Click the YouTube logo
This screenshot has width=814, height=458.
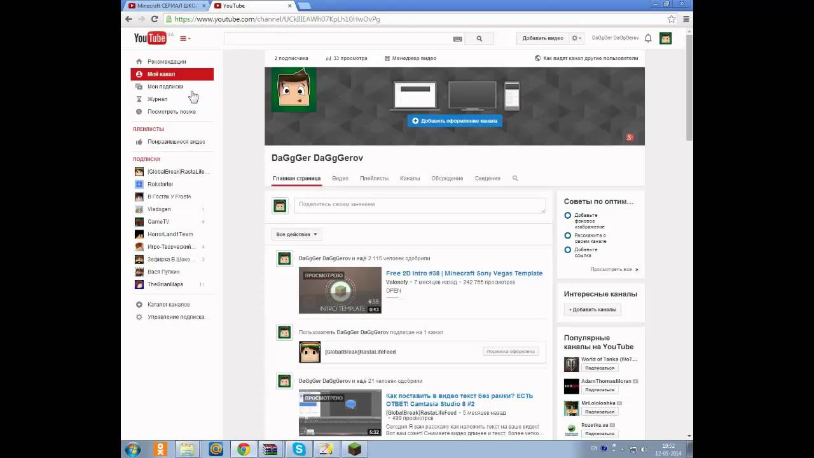pyautogui.click(x=150, y=38)
